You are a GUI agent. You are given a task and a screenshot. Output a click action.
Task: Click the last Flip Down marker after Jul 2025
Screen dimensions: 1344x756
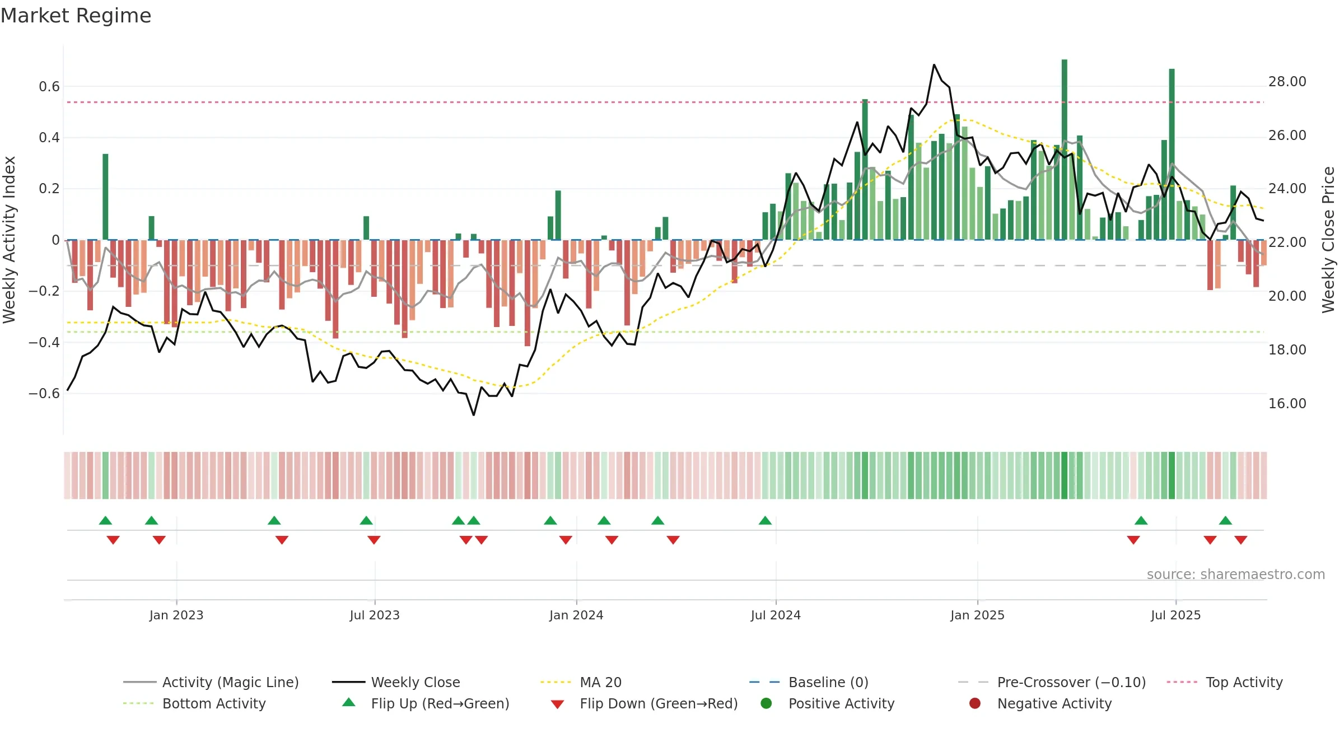coord(1241,540)
